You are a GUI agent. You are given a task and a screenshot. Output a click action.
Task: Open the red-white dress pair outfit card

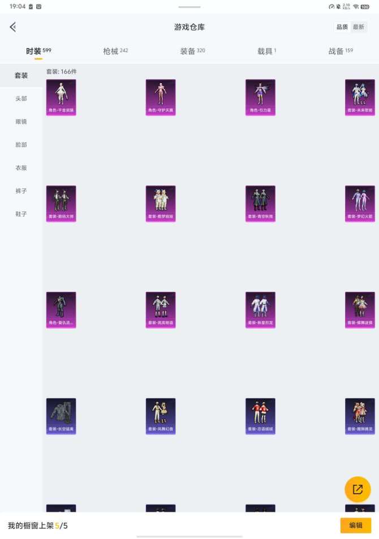pyautogui.click(x=360, y=416)
